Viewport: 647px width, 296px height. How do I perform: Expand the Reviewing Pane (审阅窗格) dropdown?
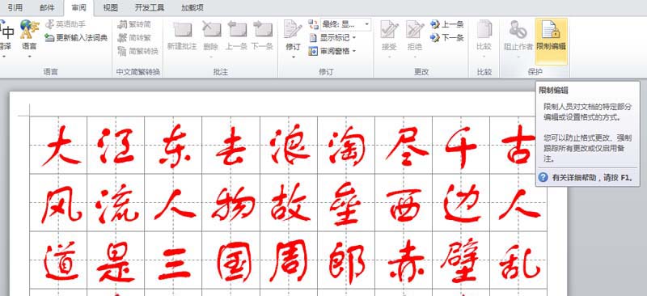(332, 51)
